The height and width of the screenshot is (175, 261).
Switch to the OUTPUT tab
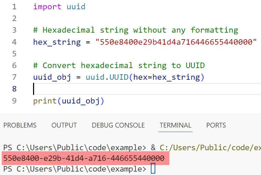[64, 125]
